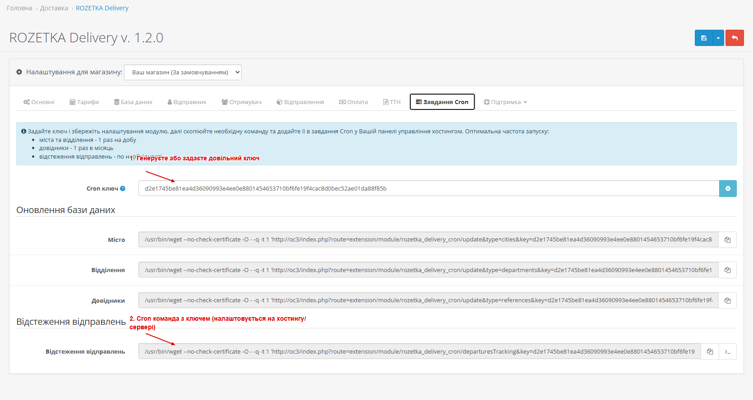Click the Cron ключ help icon
753x400 pixels.
[x=123, y=189]
